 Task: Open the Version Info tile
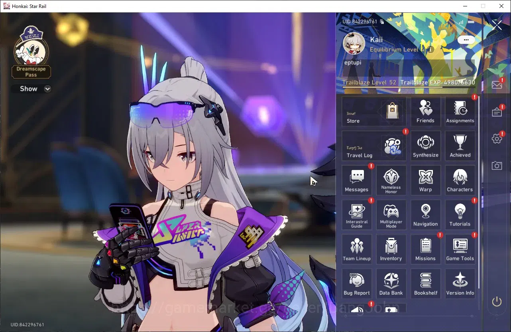point(460,284)
